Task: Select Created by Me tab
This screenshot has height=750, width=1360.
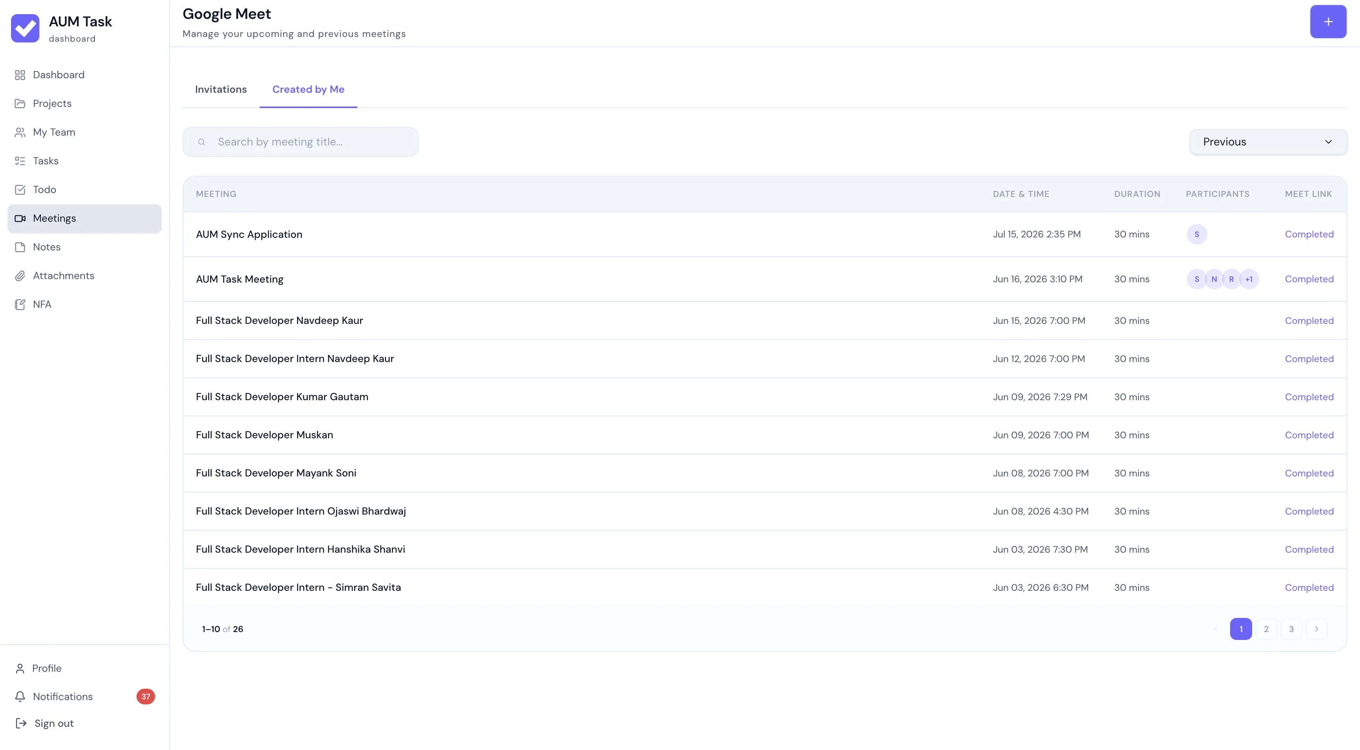Action: point(309,90)
